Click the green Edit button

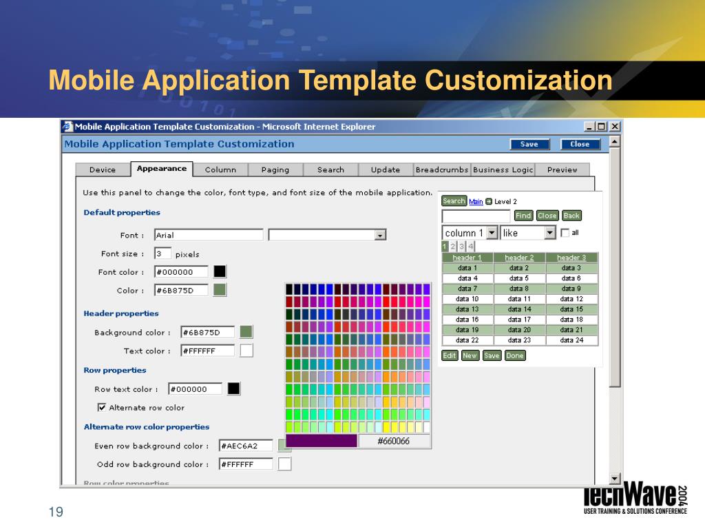(449, 355)
